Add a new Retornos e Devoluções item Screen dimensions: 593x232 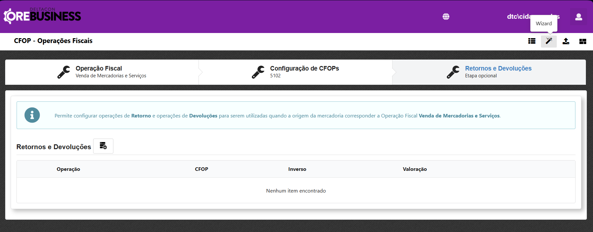[103, 146]
